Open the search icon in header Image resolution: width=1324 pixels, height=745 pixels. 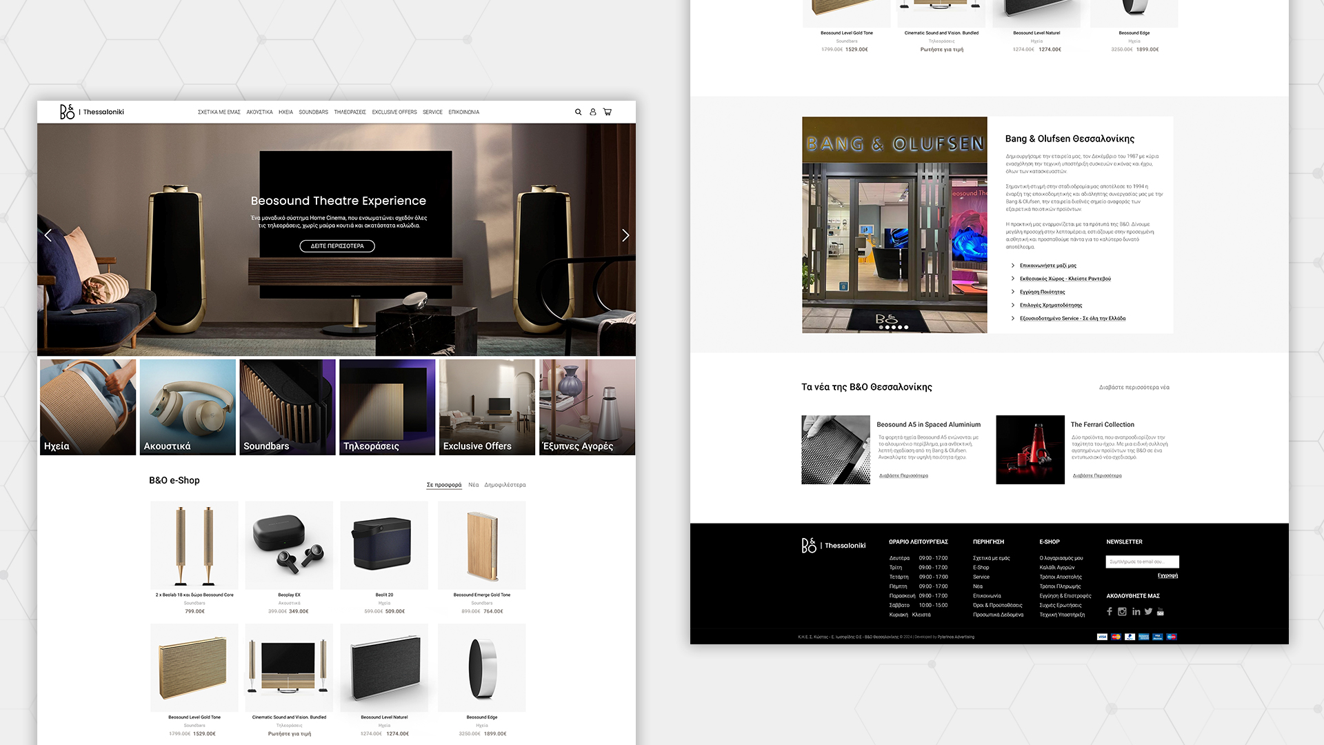(x=579, y=112)
